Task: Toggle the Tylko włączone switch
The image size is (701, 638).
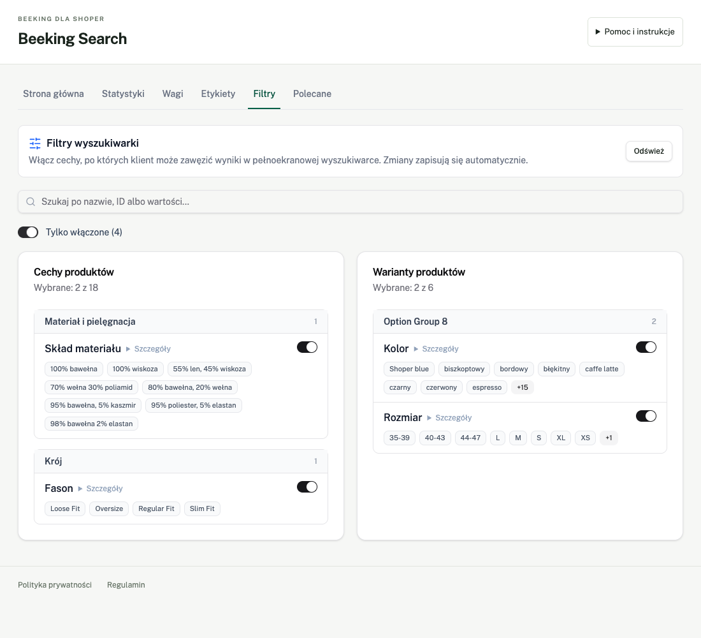Action: click(28, 232)
